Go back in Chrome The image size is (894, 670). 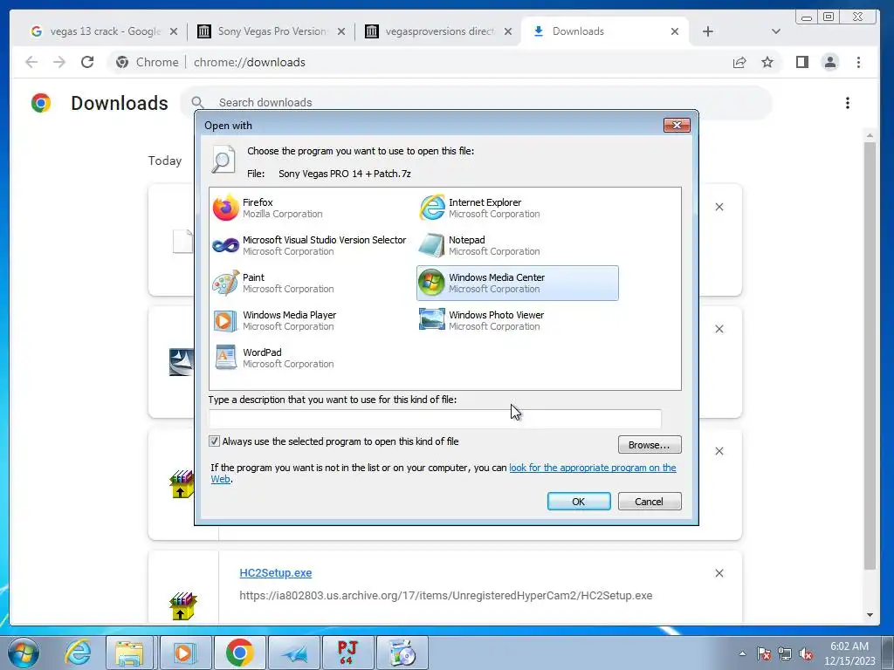point(31,62)
